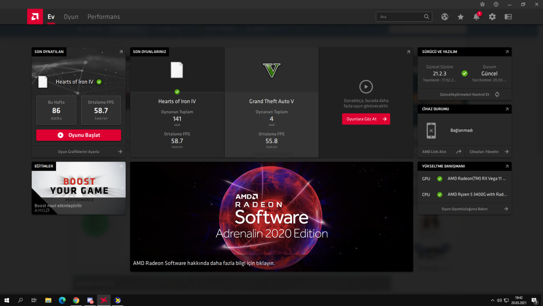Click the taskbar volume icon
This screenshot has width=543, height=306.
[499, 300]
